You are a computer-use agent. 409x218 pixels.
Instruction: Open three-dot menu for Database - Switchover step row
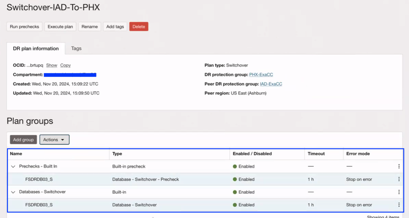[x=399, y=205]
